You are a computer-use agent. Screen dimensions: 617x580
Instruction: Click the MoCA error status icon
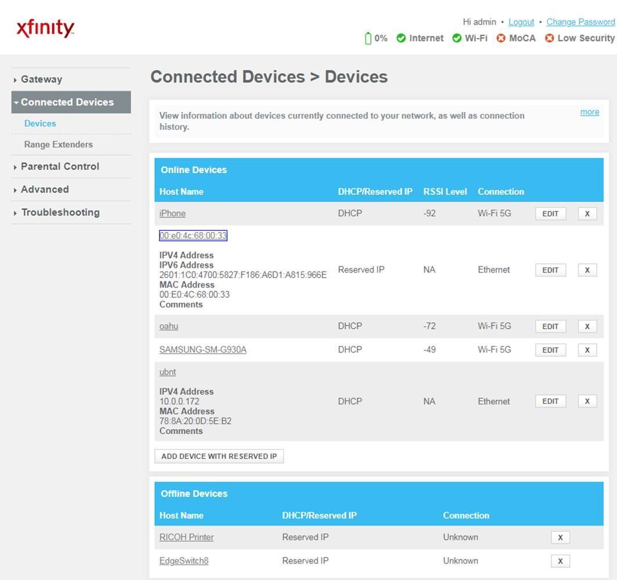[x=501, y=38]
